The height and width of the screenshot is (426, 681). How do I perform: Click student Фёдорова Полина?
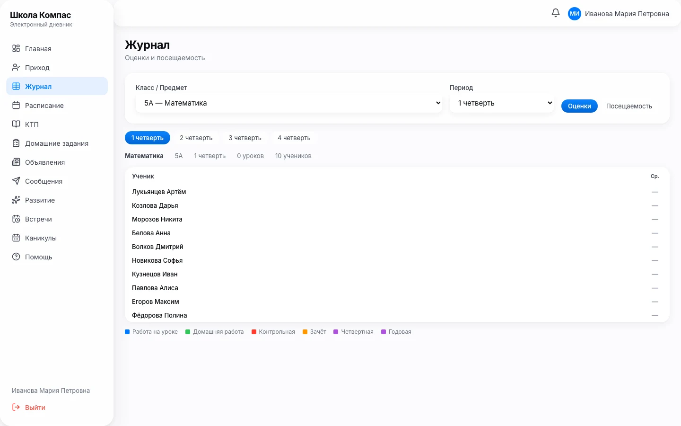pyautogui.click(x=159, y=315)
